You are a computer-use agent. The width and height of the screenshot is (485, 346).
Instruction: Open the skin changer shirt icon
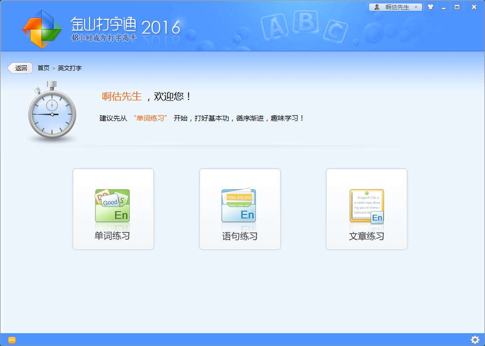click(x=431, y=7)
